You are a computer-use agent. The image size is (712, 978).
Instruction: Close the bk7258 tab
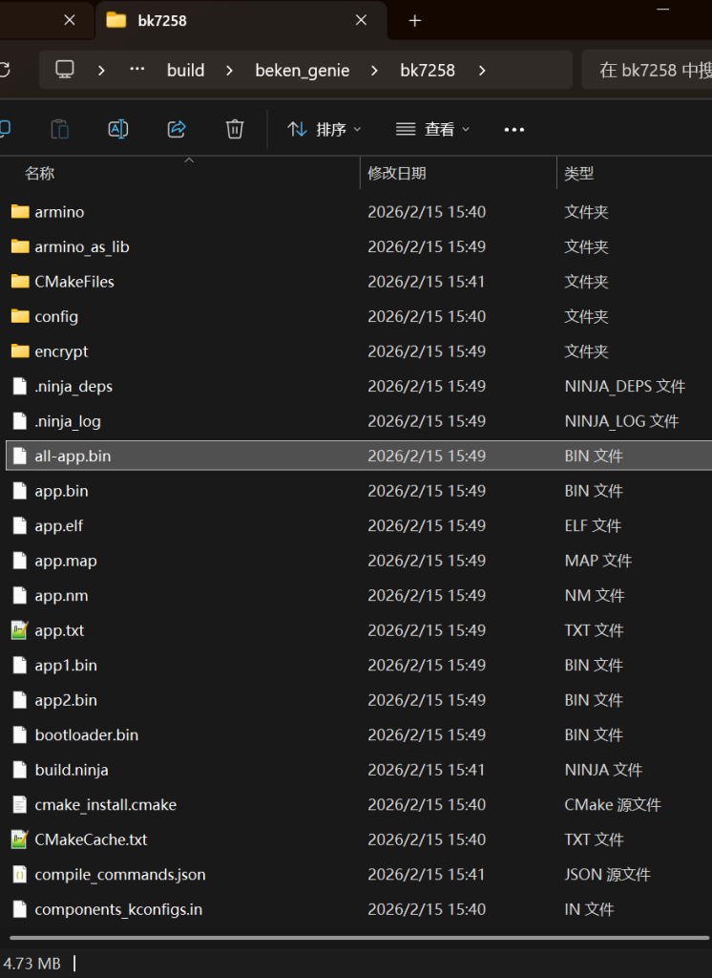point(361,20)
